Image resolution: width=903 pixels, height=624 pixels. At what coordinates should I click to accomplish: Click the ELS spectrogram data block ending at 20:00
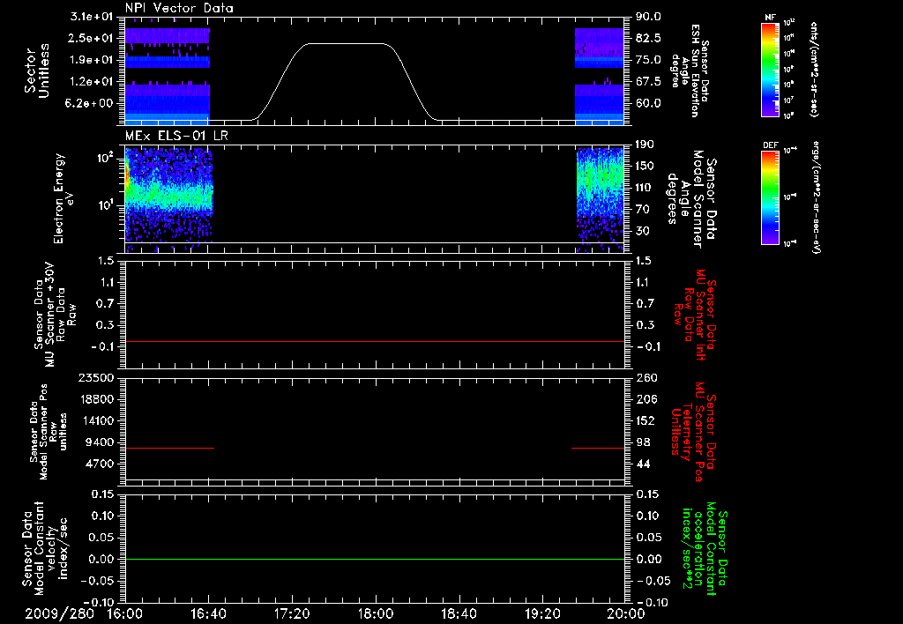click(x=600, y=199)
